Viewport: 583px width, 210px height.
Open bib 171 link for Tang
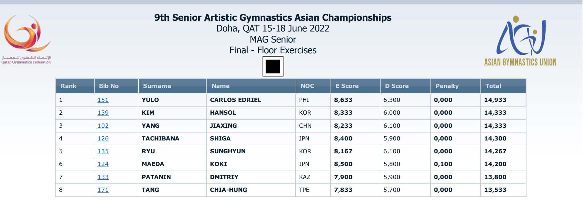(103, 190)
